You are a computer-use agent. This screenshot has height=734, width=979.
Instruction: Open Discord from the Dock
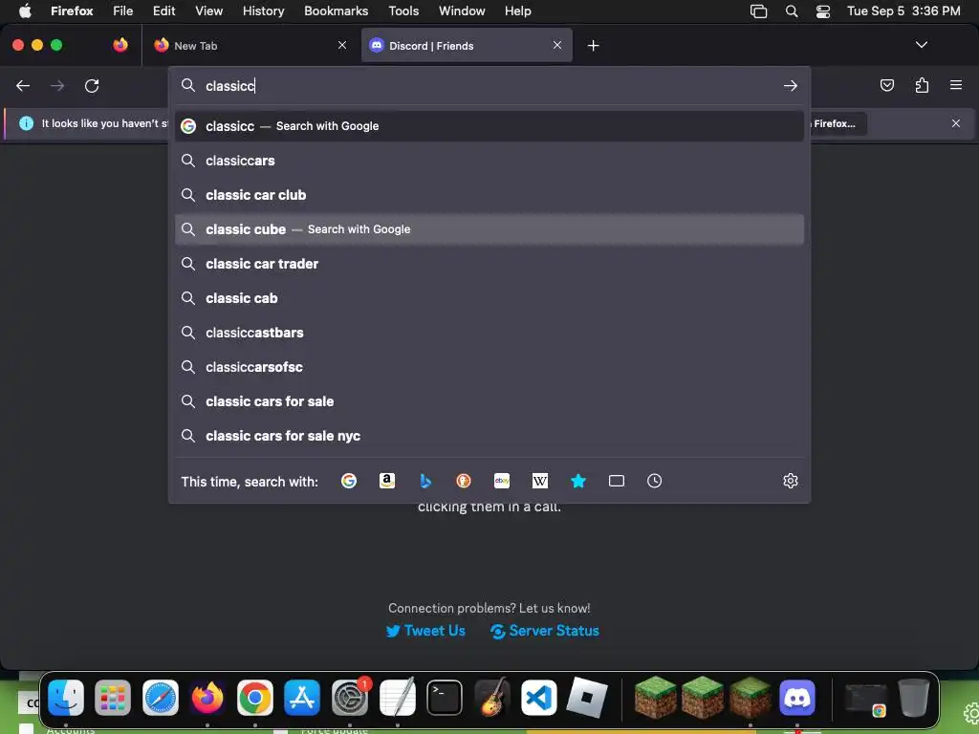(x=797, y=698)
